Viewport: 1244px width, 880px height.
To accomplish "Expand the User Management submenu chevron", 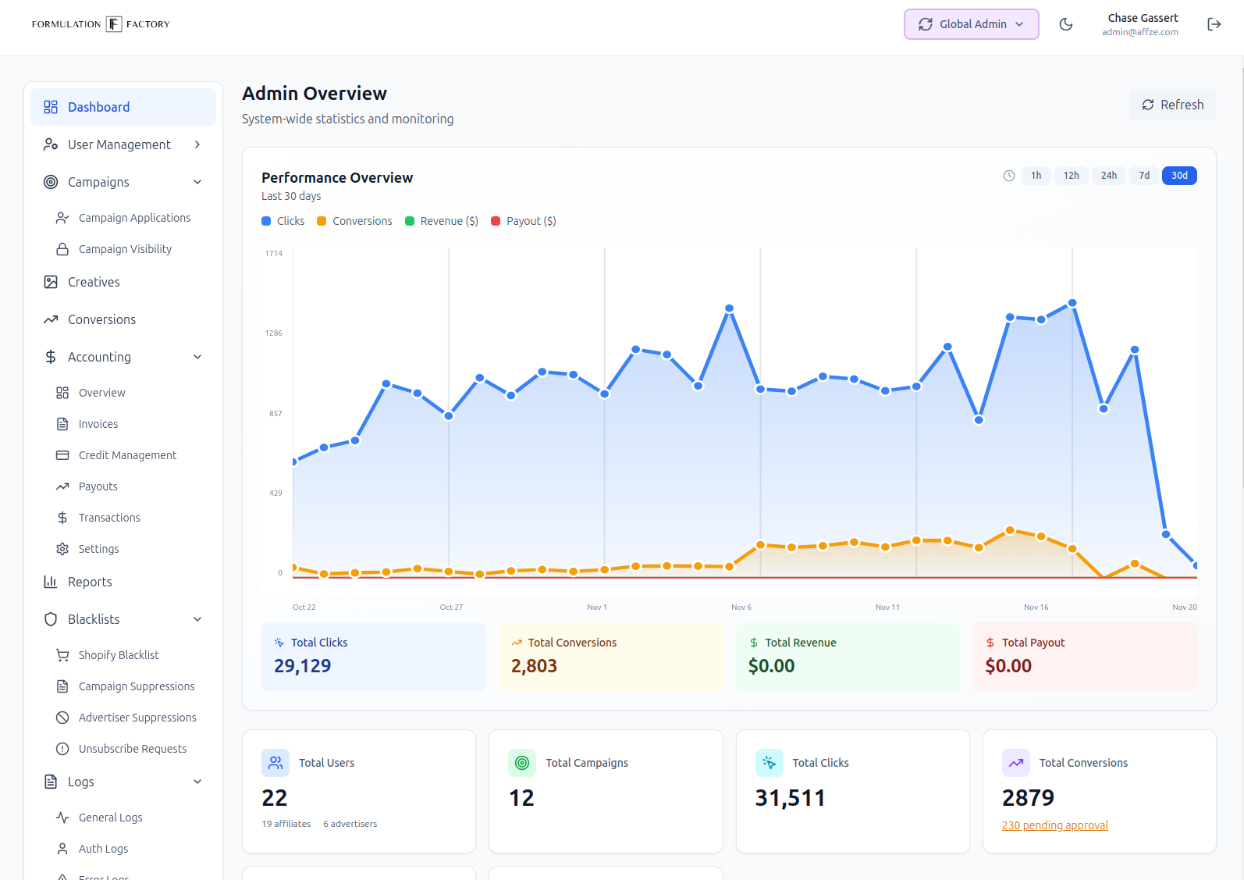I will (197, 144).
